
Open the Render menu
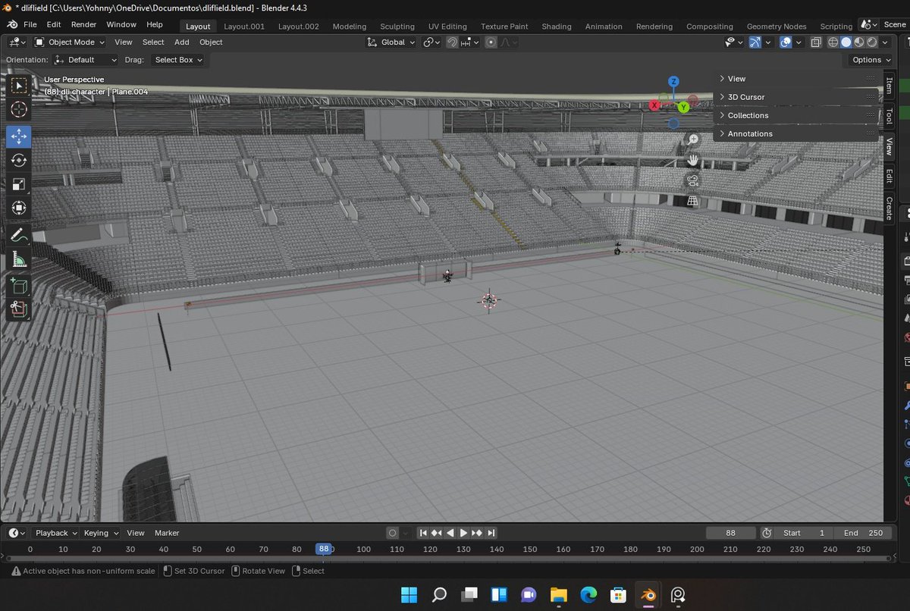coord(83,24)
